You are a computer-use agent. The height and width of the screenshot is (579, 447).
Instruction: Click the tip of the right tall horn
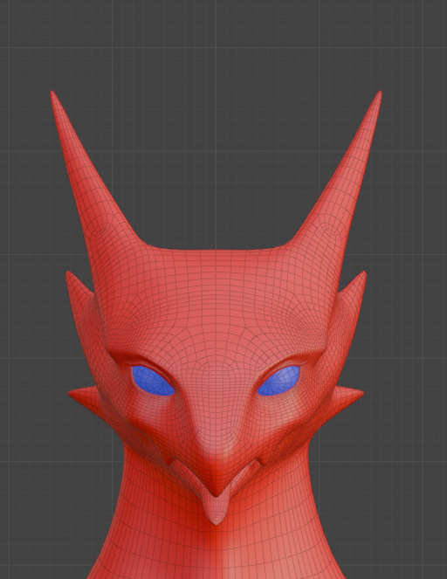(380, 93)
